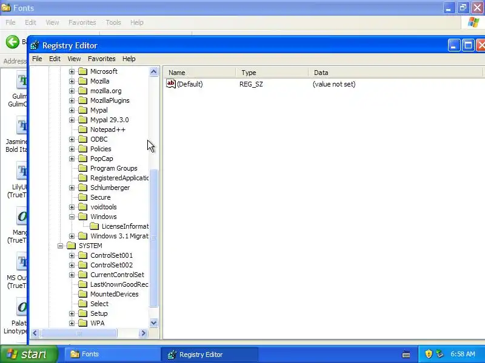Expand the voidtools key
The height and width of the screenshot is (363, 485).
pyautogui.click(x=72, y=207)
